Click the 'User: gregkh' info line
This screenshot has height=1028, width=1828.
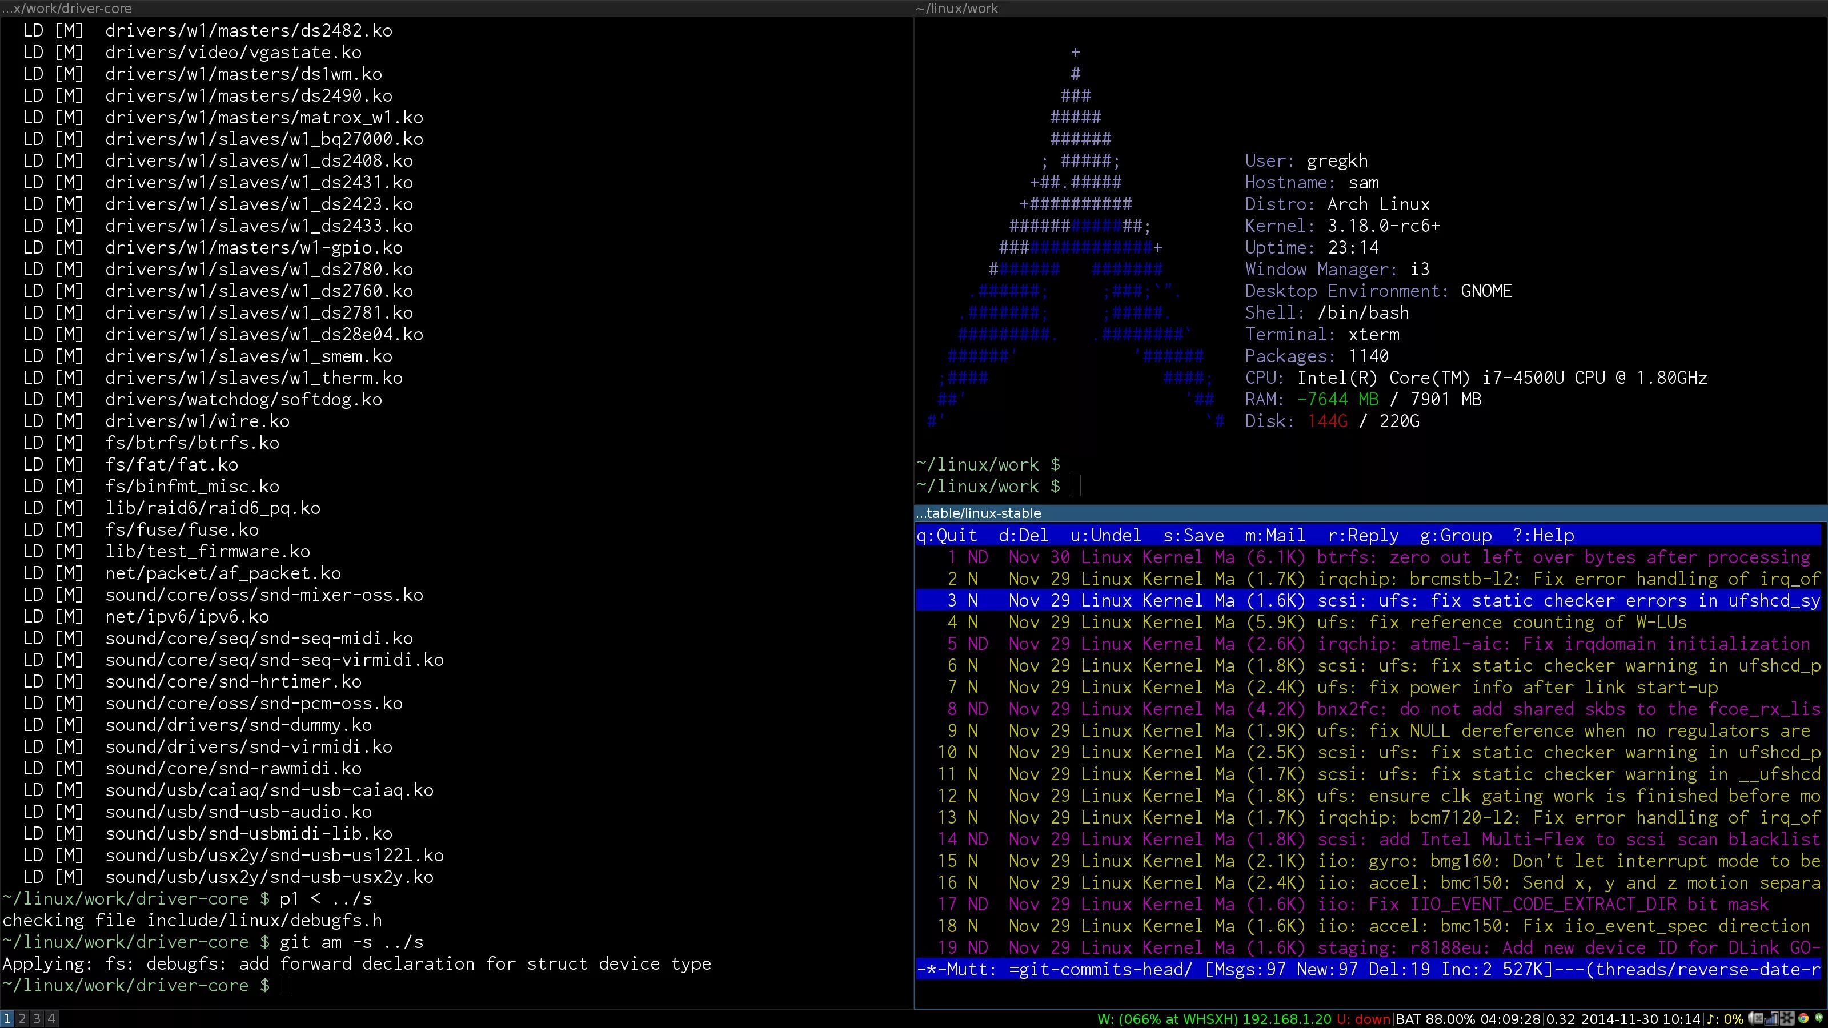pos(1306,161)
